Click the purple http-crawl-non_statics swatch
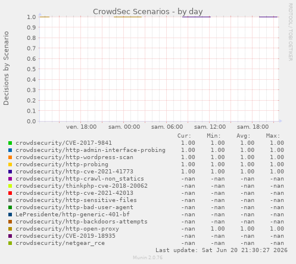 coord(10,179)
